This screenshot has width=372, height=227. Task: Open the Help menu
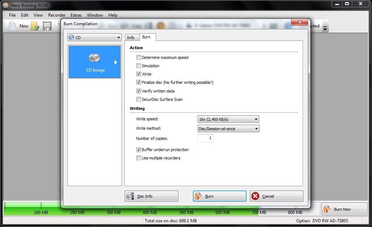point(113,15)
